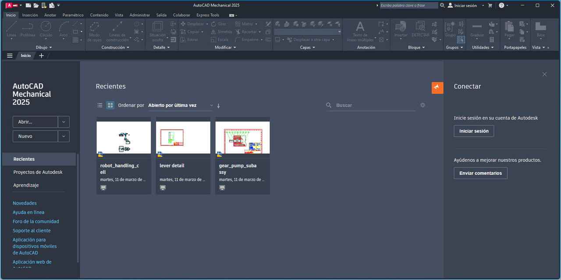Choose the Simetría tool

point(221,32)
